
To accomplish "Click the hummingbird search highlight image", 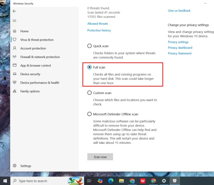I will (76, 181).
